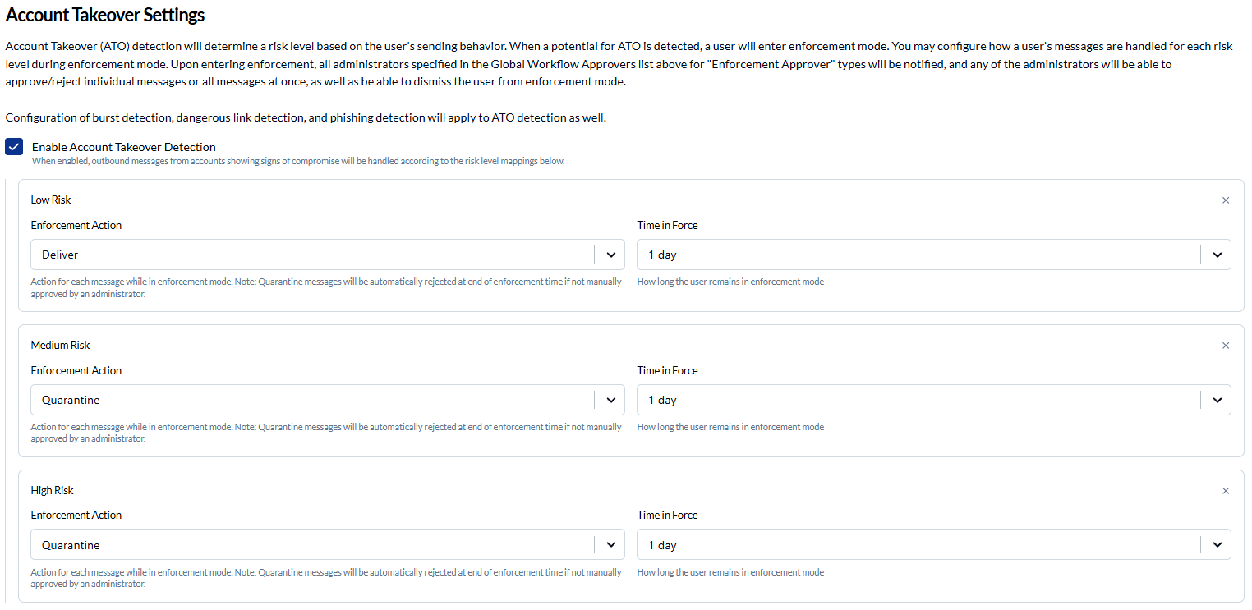
Task: Open Medium Risk Enforcement Action chevron
Action: pos(610,400)
